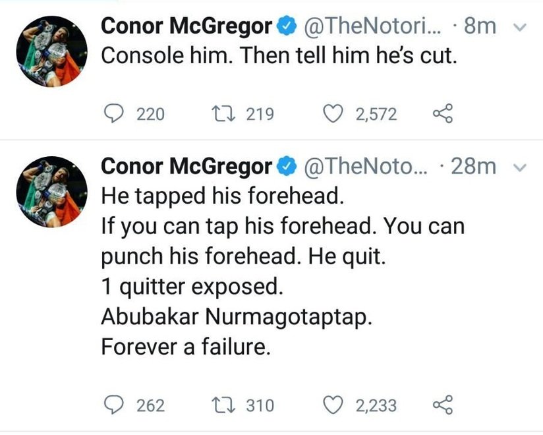
Task: Expand the 28m tweet's options chevron
Action: [519, 168]
